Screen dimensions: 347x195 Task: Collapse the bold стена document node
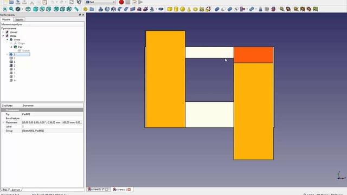[x=3, y=36]
